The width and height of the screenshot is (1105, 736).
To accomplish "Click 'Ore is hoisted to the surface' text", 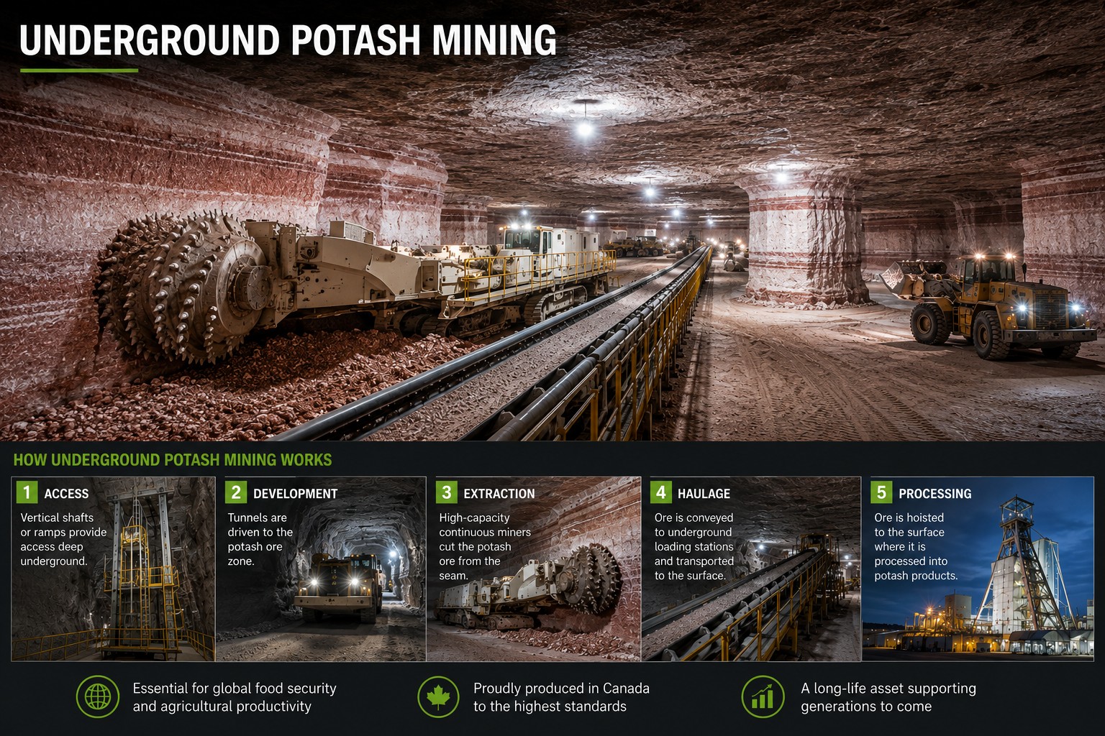I will 916,546.
